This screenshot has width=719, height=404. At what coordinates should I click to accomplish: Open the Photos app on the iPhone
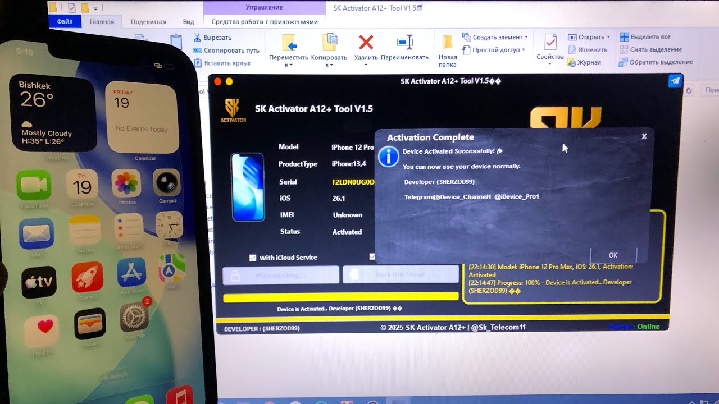click(x=126, y=183)
